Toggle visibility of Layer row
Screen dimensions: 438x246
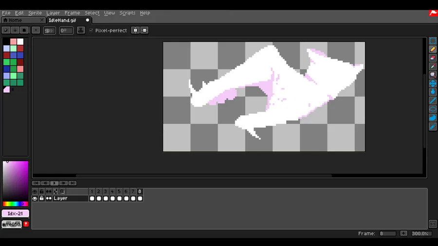(35, 198)
